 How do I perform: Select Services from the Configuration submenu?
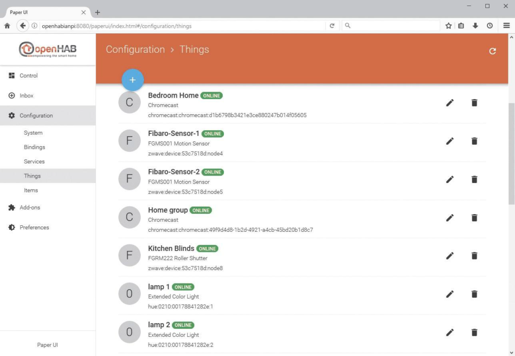point(34,161)
